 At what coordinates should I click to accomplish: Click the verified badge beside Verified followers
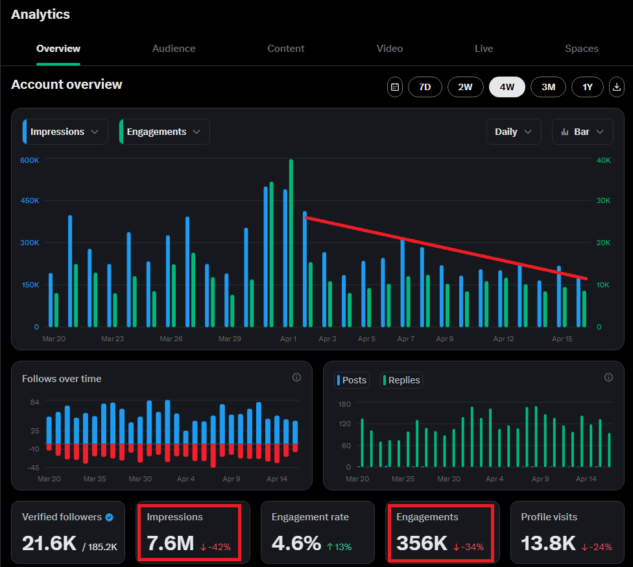coord(110,517)
